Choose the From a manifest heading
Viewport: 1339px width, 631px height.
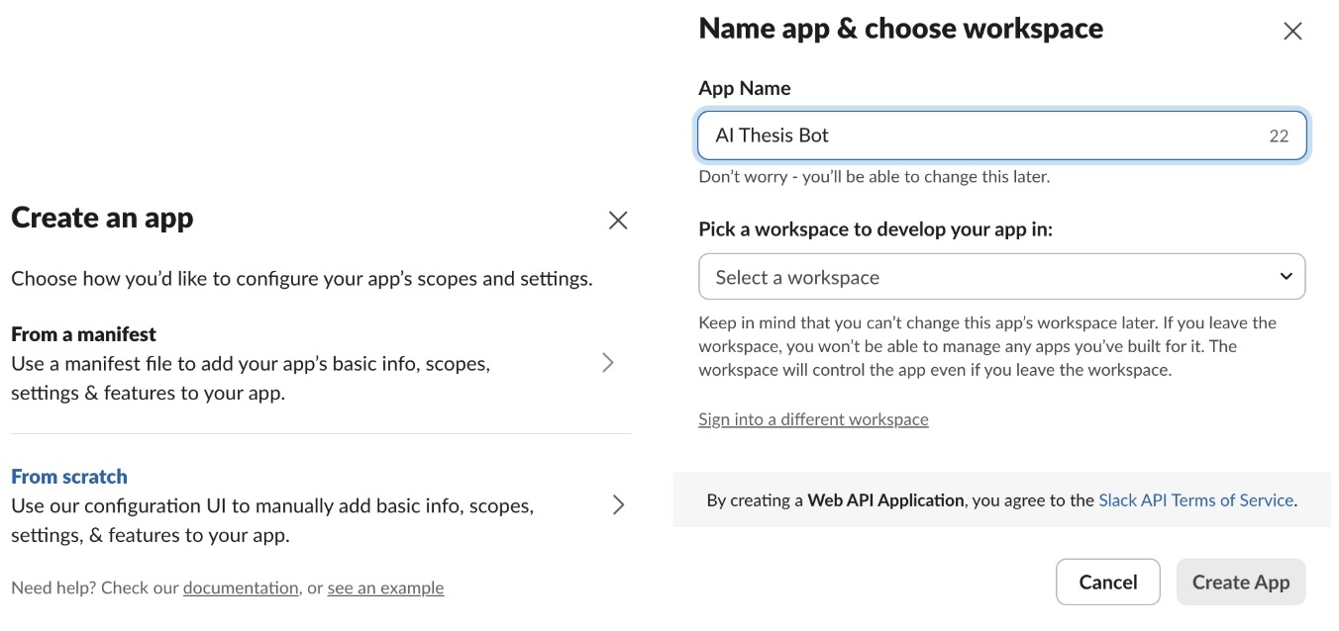coord(84,334)
